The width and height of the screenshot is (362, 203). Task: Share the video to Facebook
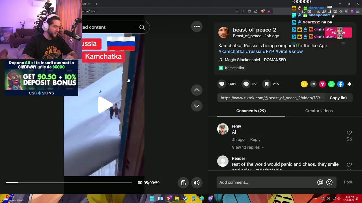[341, 84]
